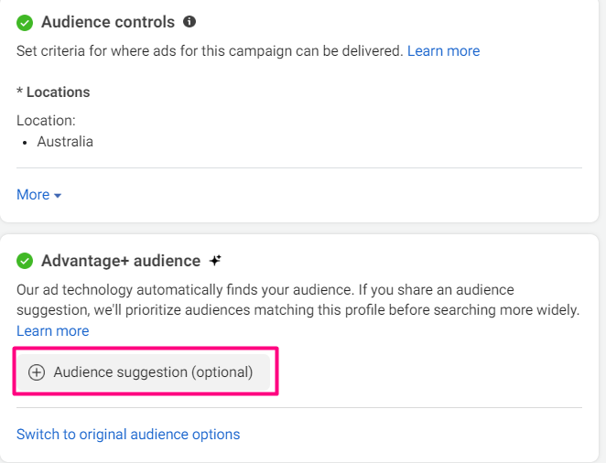This screenshot has height=463, width=606.
Task: Open Learn more link in Audience controls
Action: 443,51
